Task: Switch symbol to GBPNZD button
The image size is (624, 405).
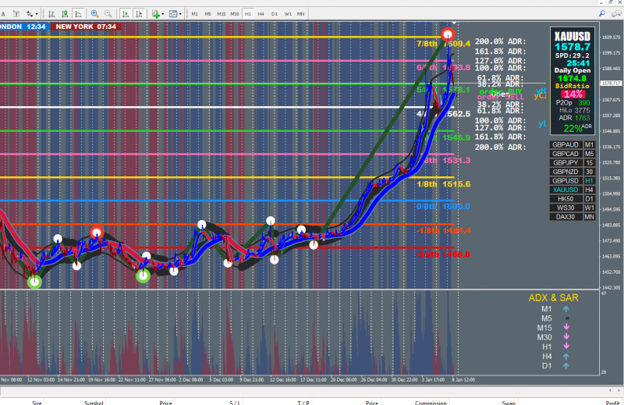Action: click(x=565, y=172)
